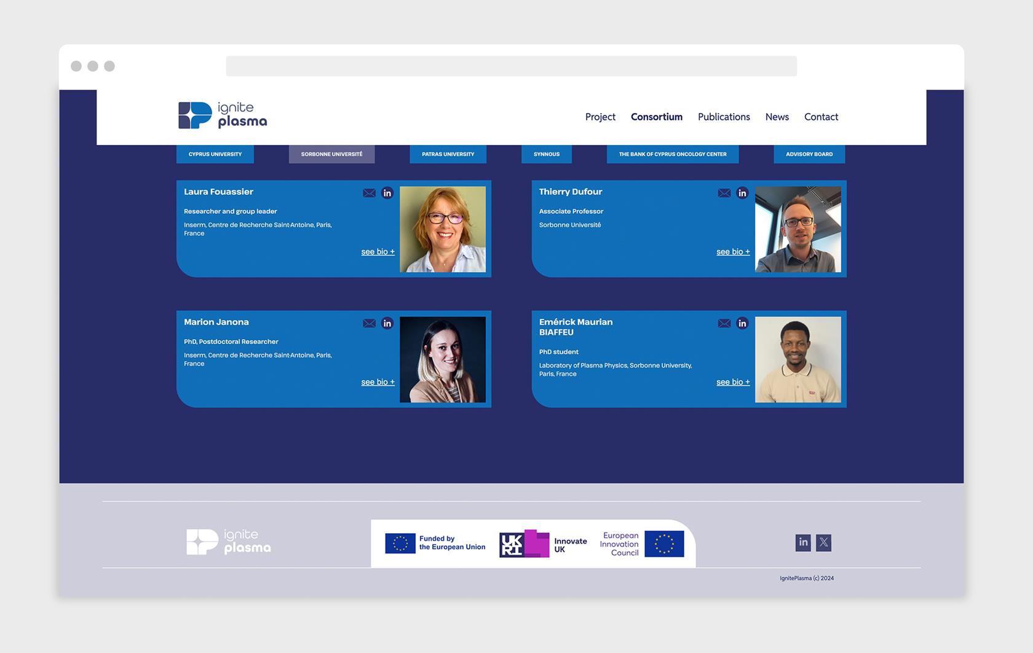Click the Funded by the European Union logo
Viewport: 1033px width, 653px height.
pyautogui.click(x=435, y=543)
